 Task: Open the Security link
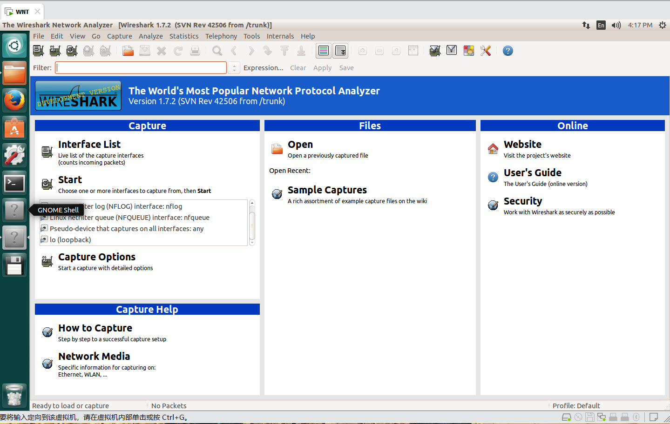[x=523, y=201]
